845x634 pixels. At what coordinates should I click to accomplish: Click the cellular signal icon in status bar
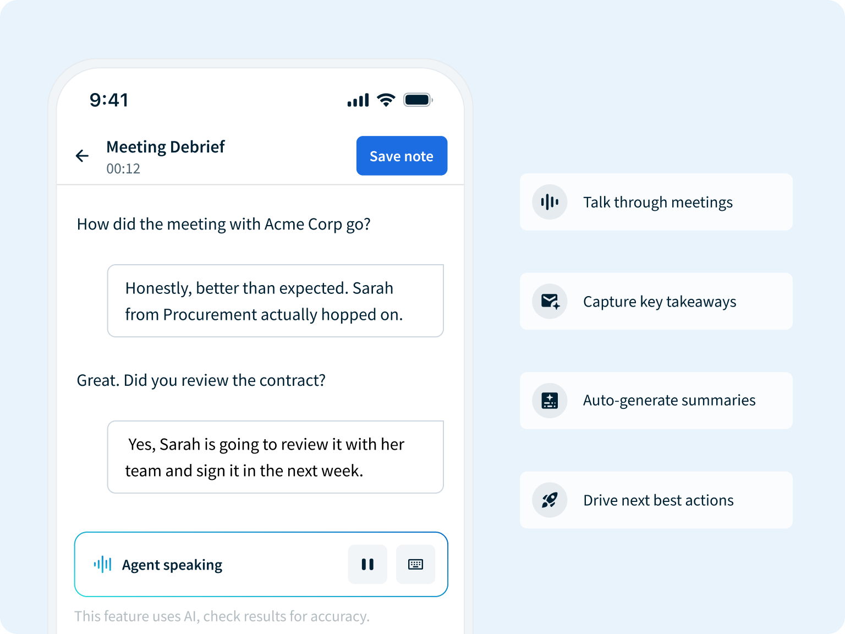click(x=358, y=100)
